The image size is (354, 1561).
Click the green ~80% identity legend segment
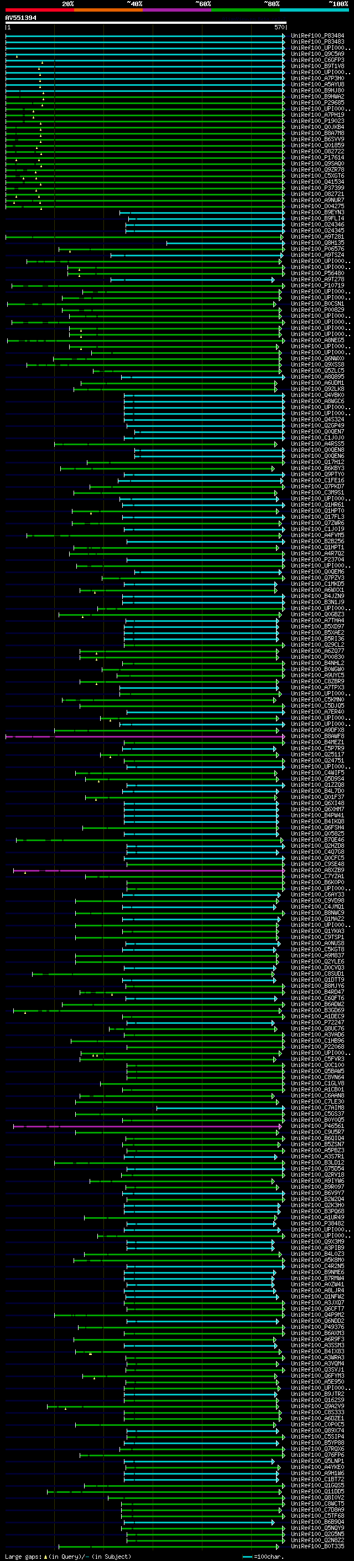(246, 10)
